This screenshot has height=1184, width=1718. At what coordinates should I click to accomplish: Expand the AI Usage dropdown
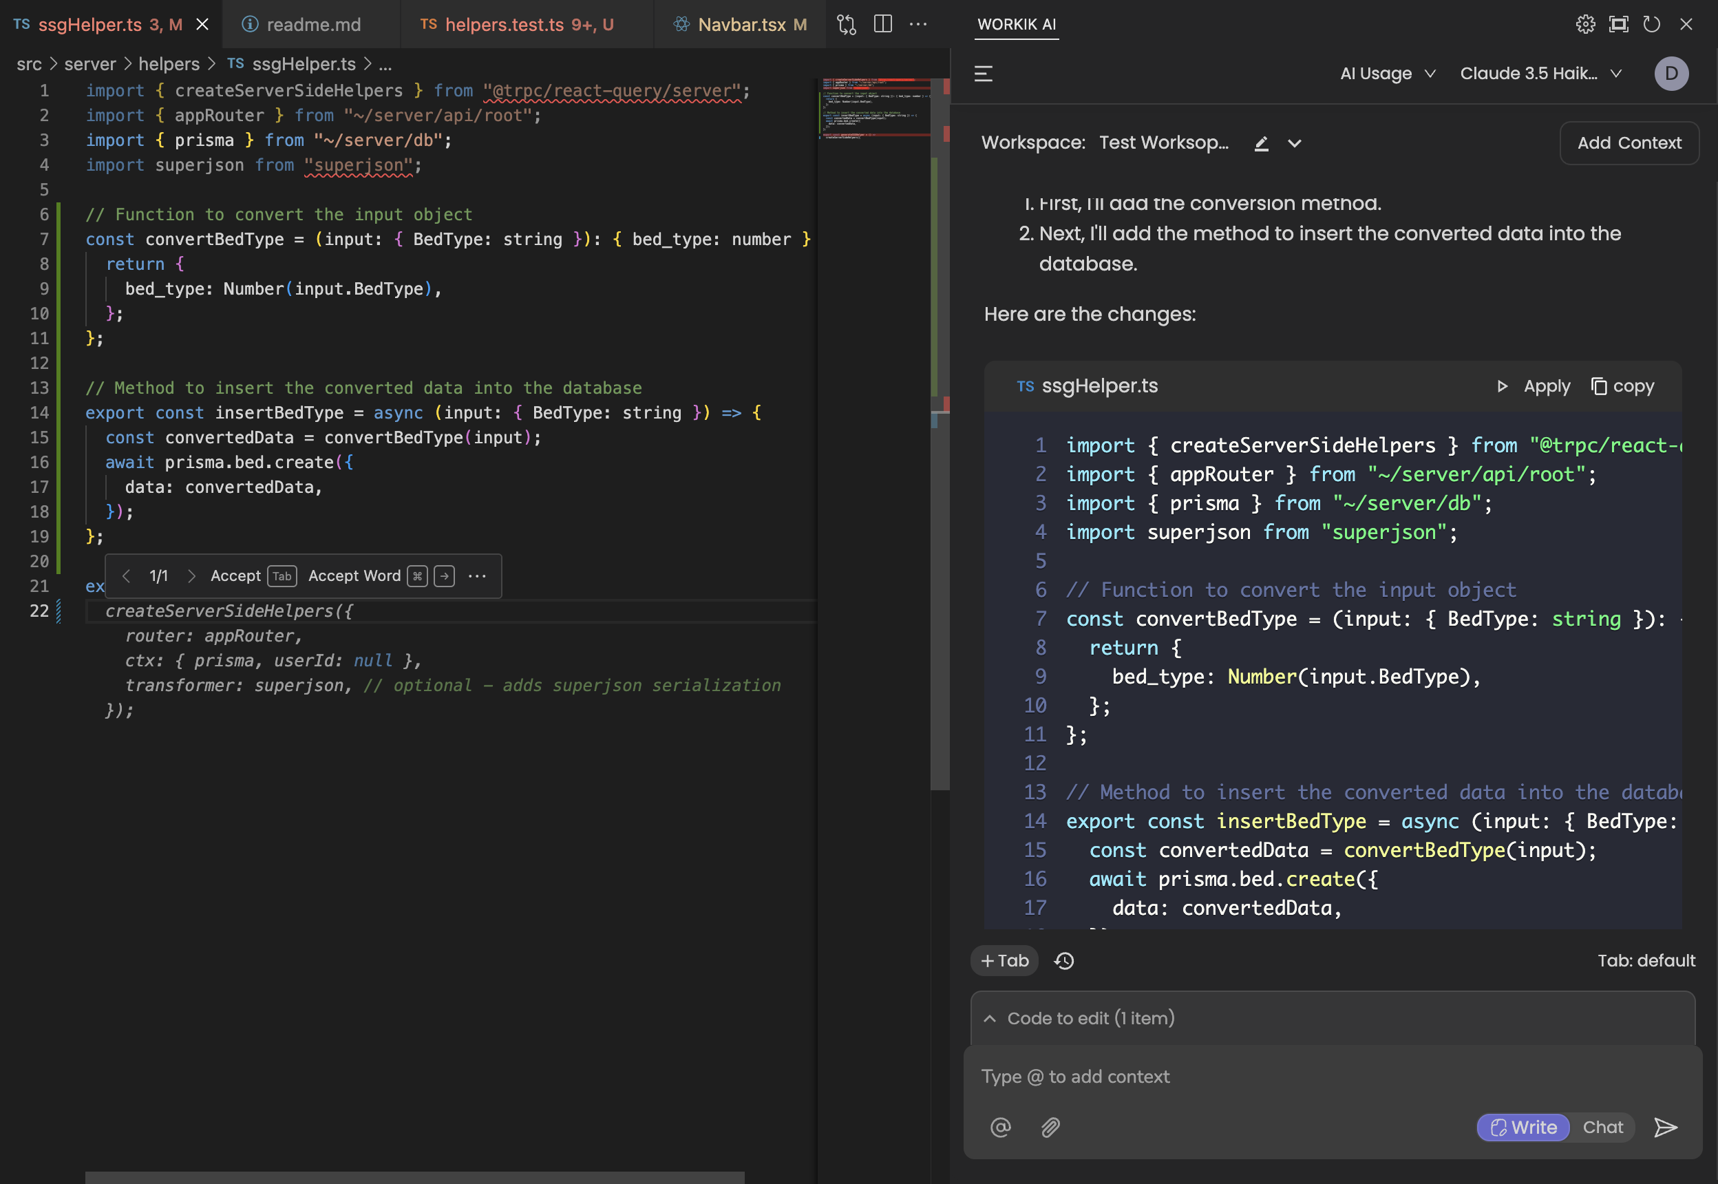coord(1388,74)
